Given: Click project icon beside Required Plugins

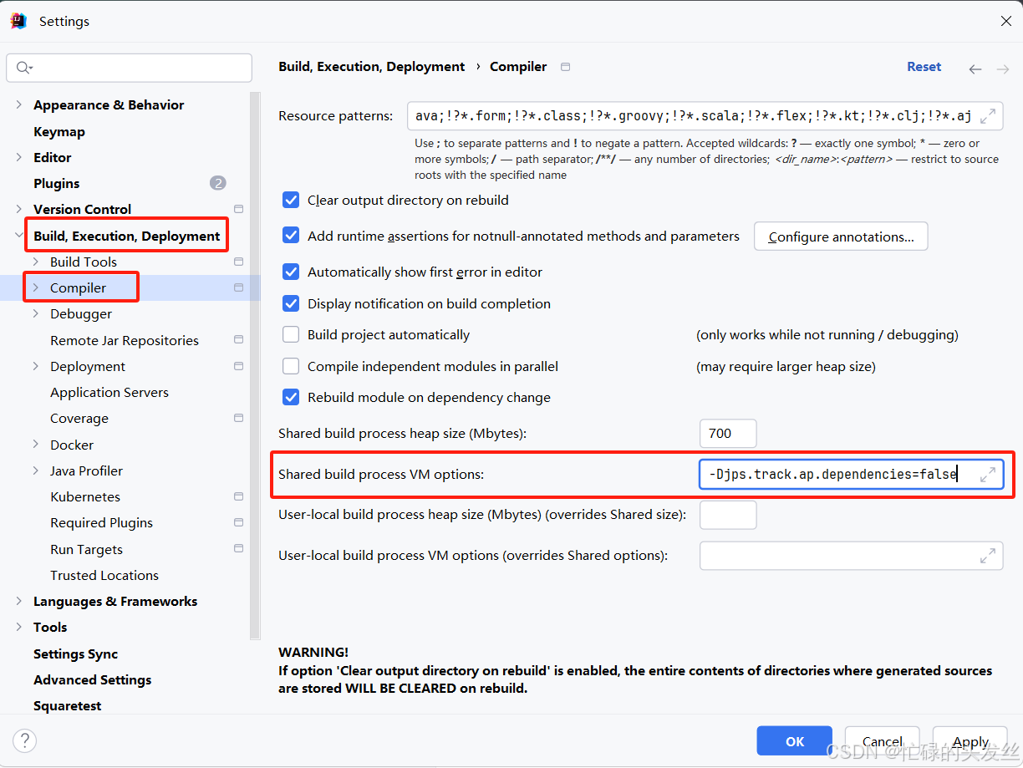Looking at the screenshot, I should point(239,522).
